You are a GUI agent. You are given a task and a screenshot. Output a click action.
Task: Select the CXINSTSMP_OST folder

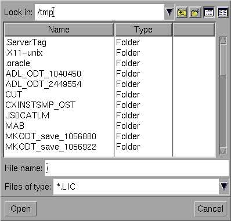point(40,105)
